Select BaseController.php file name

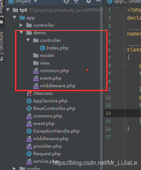click(54, 108)
